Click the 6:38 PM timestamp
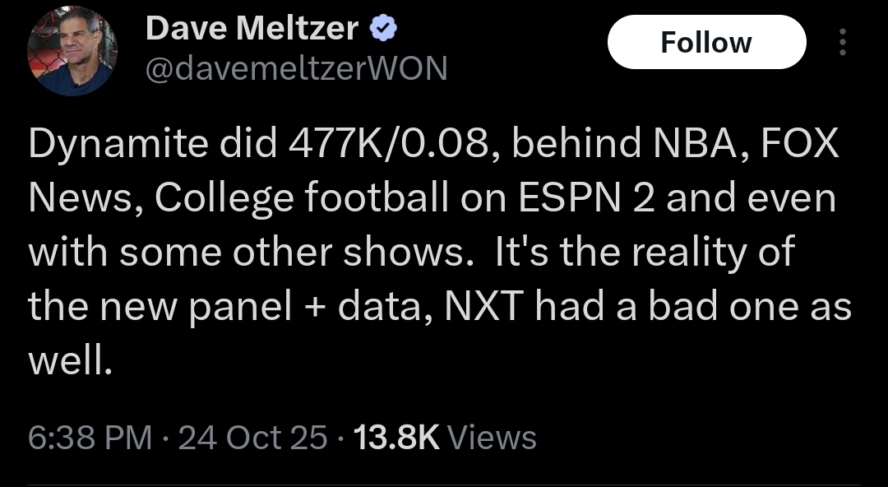The width and height of the screenshot is (888, 487). (90, 438)
